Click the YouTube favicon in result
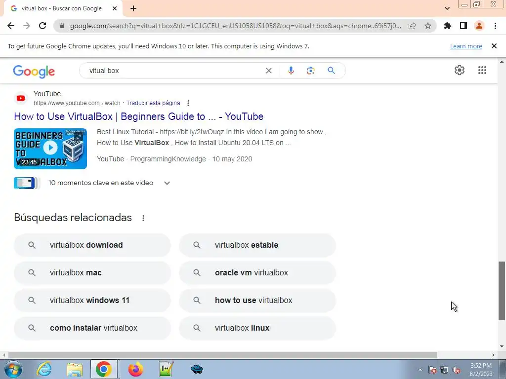The image size is (506, 379). tap(21, 98)
